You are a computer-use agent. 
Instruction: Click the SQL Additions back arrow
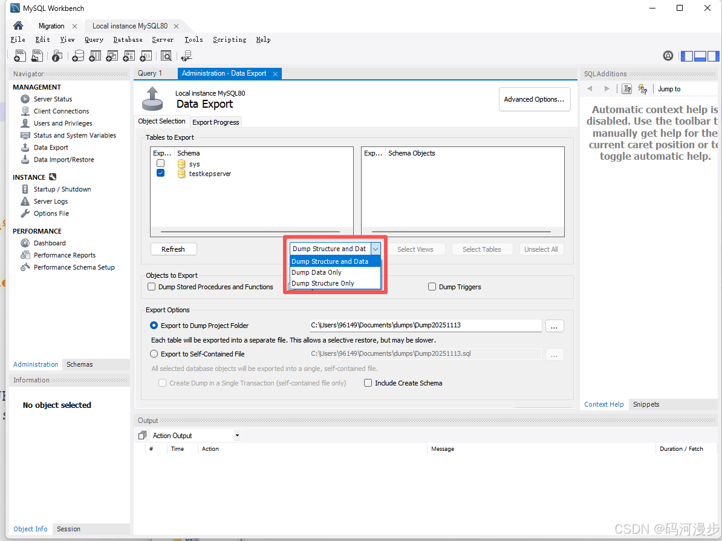tap(590, 88)
